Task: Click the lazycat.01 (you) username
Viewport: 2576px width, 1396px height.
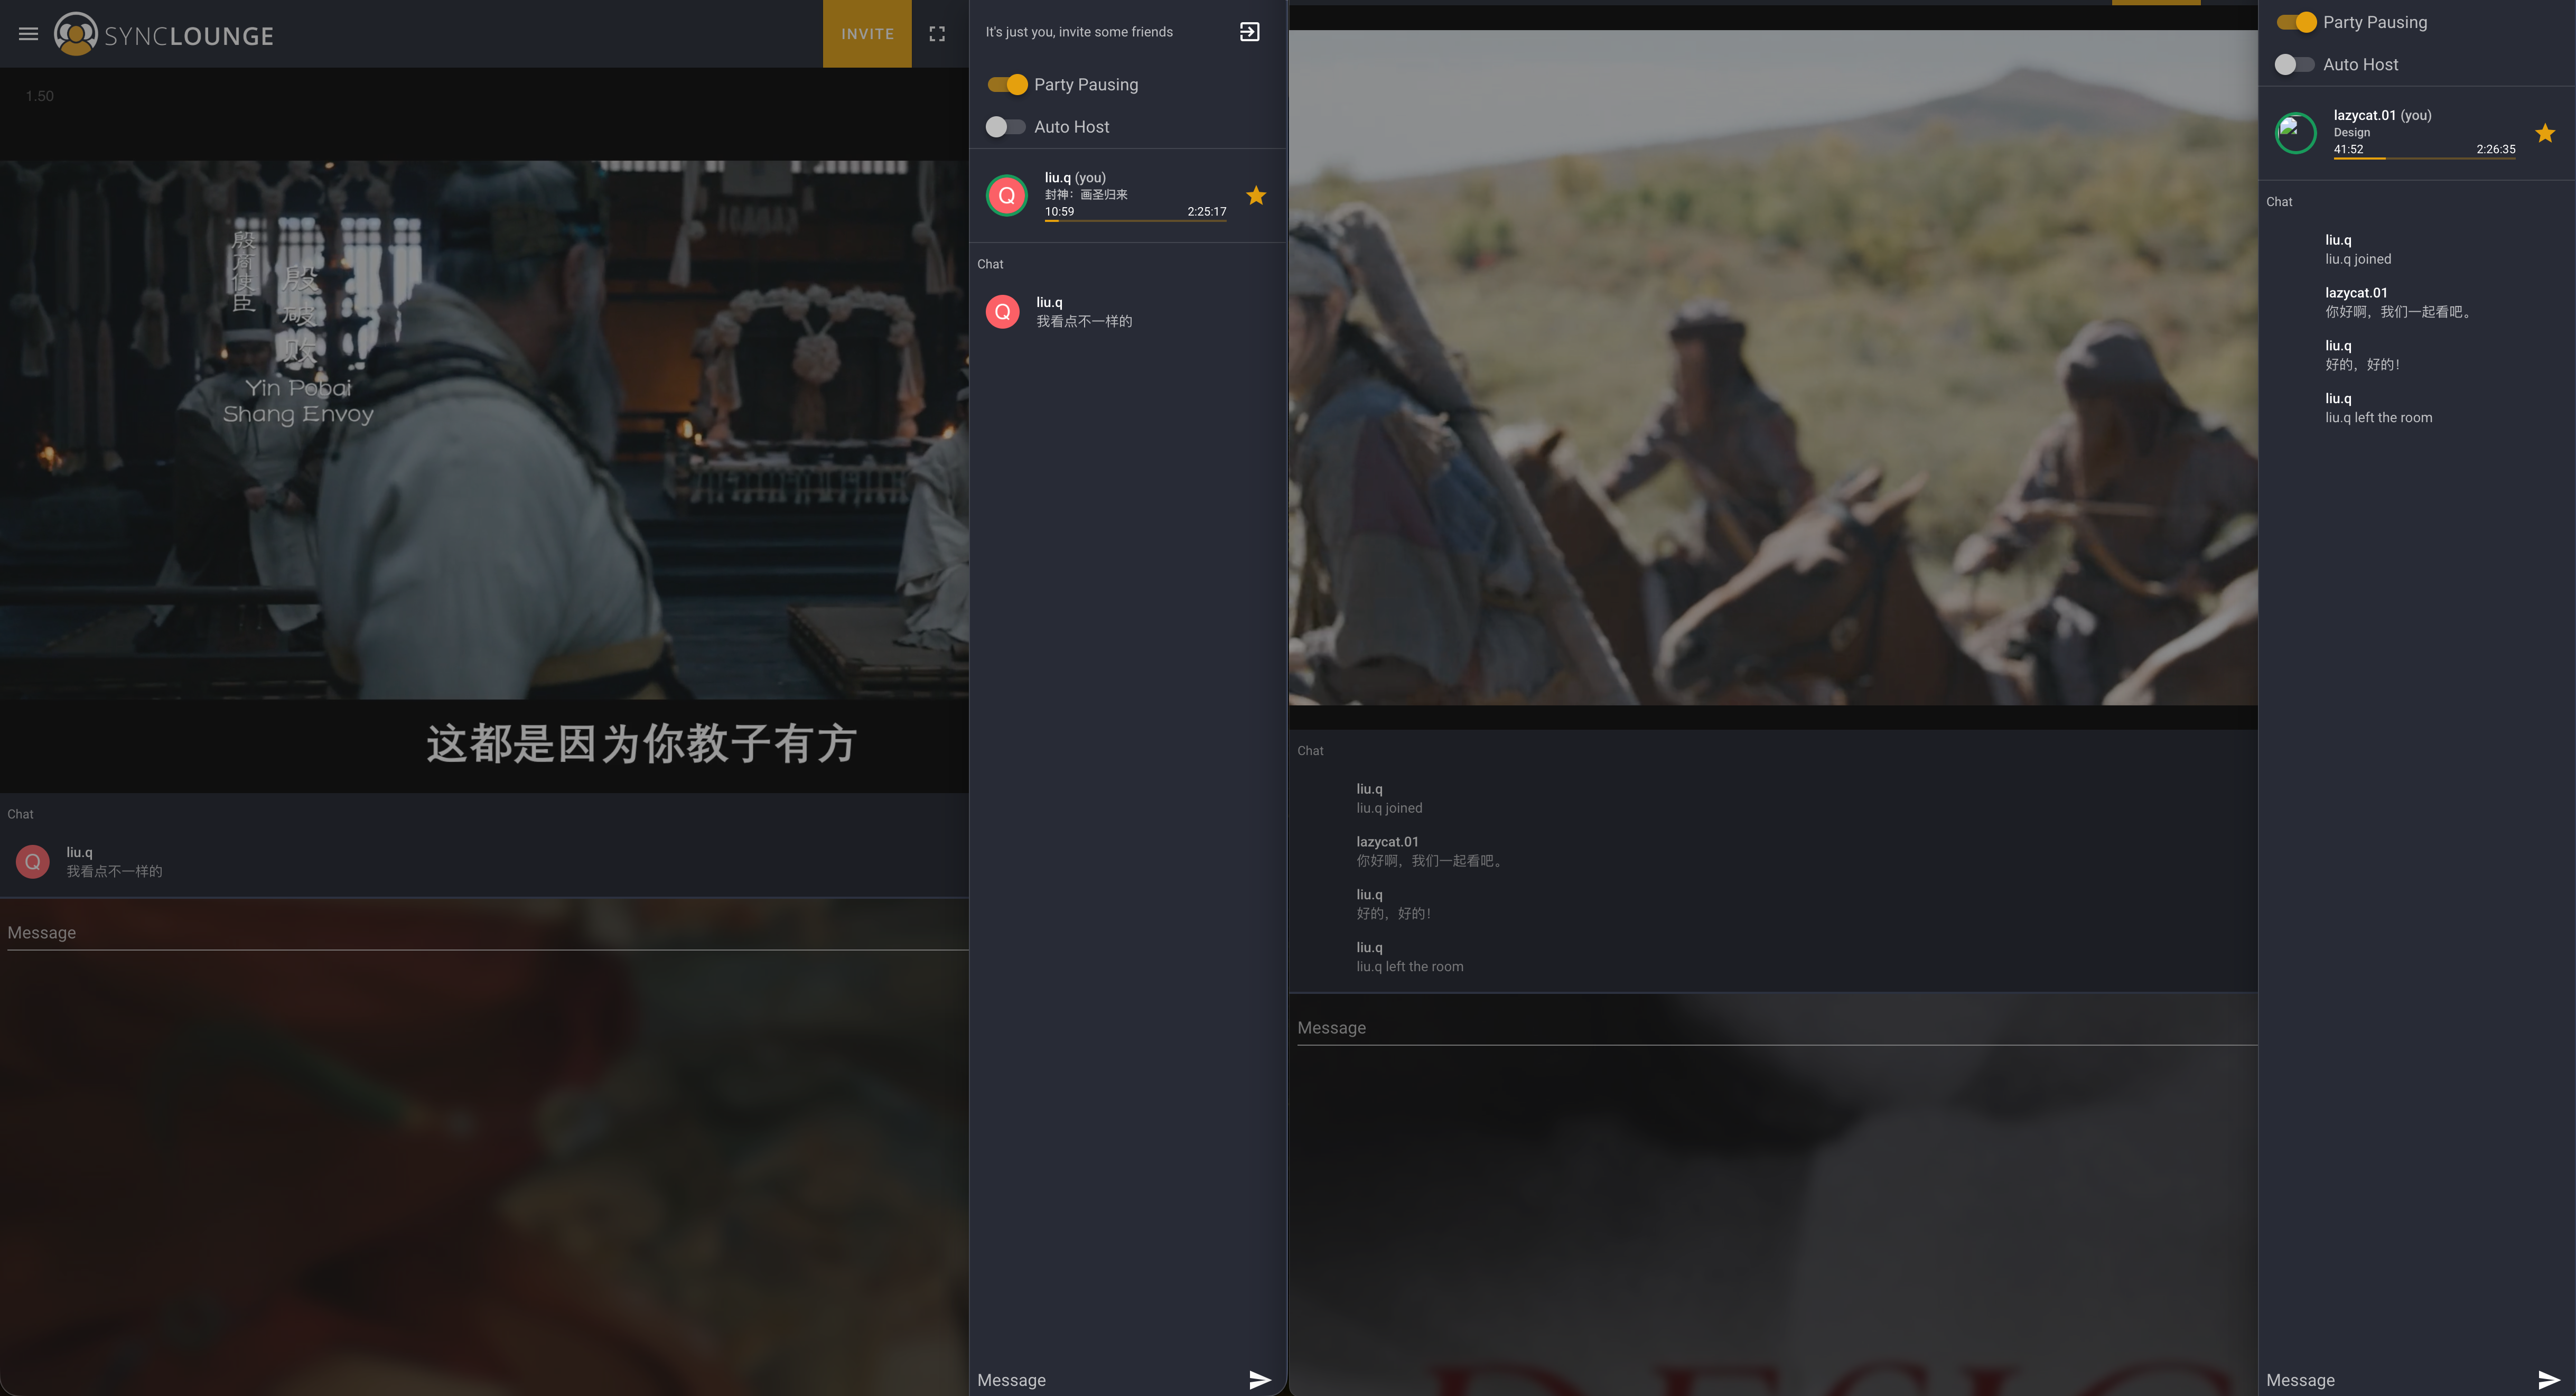Action: tap(2383, 115)
